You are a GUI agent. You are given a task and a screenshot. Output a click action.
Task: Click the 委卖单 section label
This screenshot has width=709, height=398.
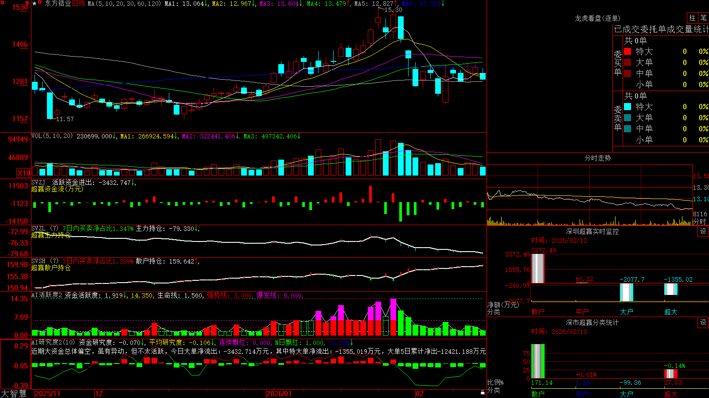618,118
